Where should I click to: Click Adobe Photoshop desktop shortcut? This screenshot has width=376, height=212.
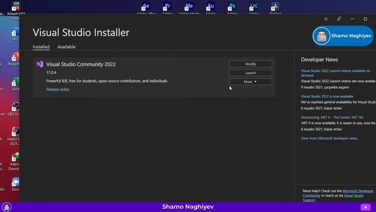[x=232, y=8]
